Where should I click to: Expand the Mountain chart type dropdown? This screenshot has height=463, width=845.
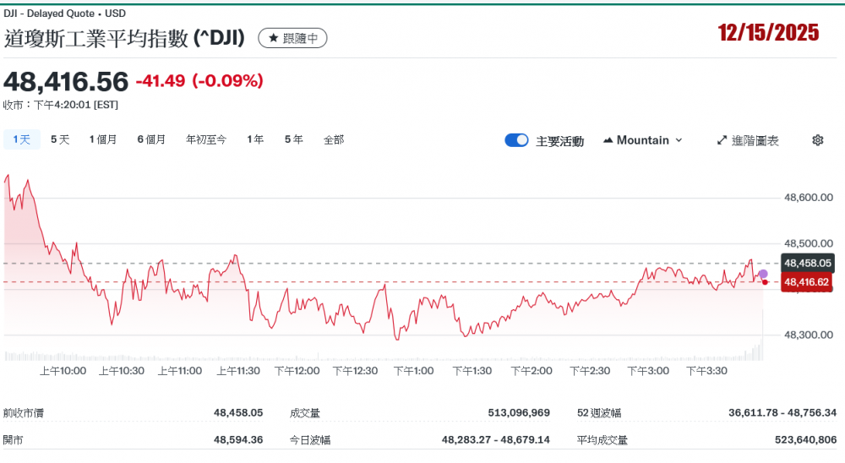pyautogui.click(x=642, y=140)
